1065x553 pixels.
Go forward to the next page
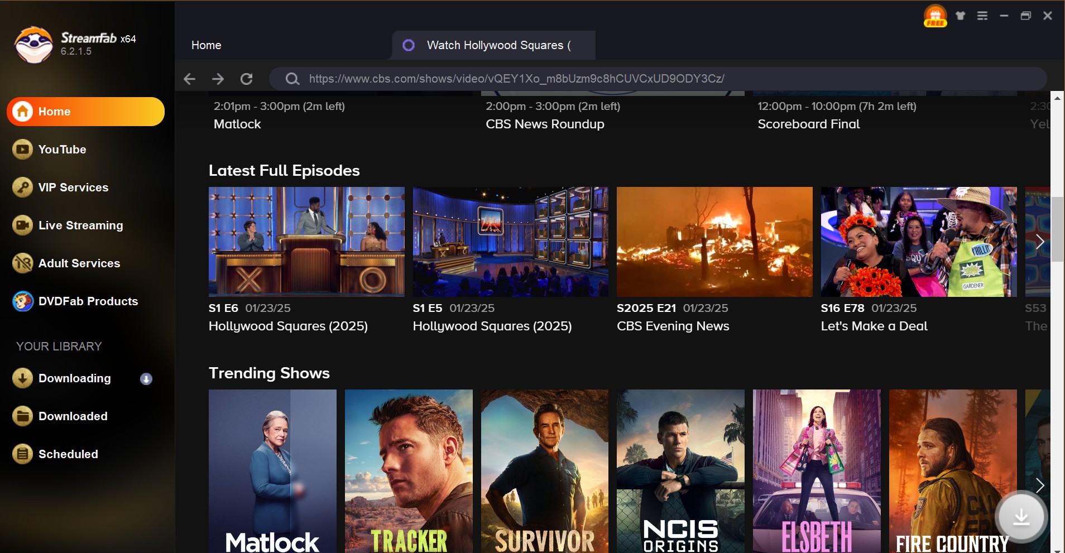pyautogui.click(x=218, y=79)
